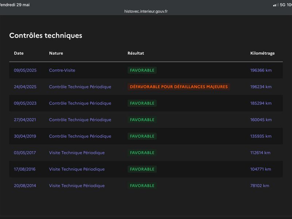
Task: Click the orange DÉFAVORABLE POUR DÉFAILLANCES MAJEURES badge
Action: [x=179, y=87]
